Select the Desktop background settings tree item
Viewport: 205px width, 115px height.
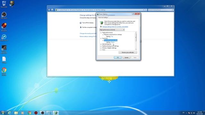pyautogui.click(x=110, y=46)
